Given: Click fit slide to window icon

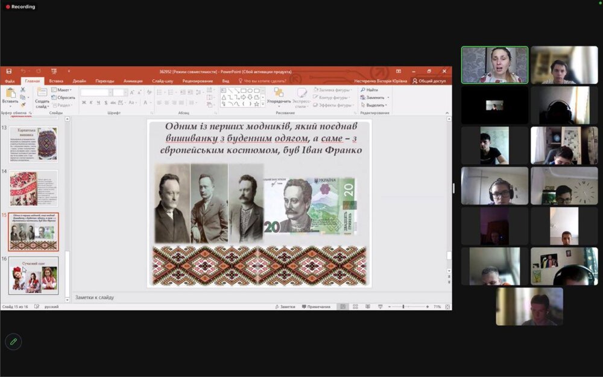Looking at the screenshot, I should (x=447, y=306).
